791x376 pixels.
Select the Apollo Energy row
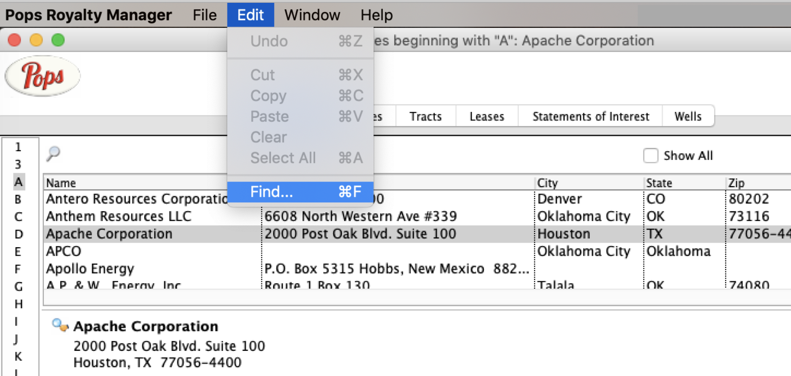click(x=417, y=269)
